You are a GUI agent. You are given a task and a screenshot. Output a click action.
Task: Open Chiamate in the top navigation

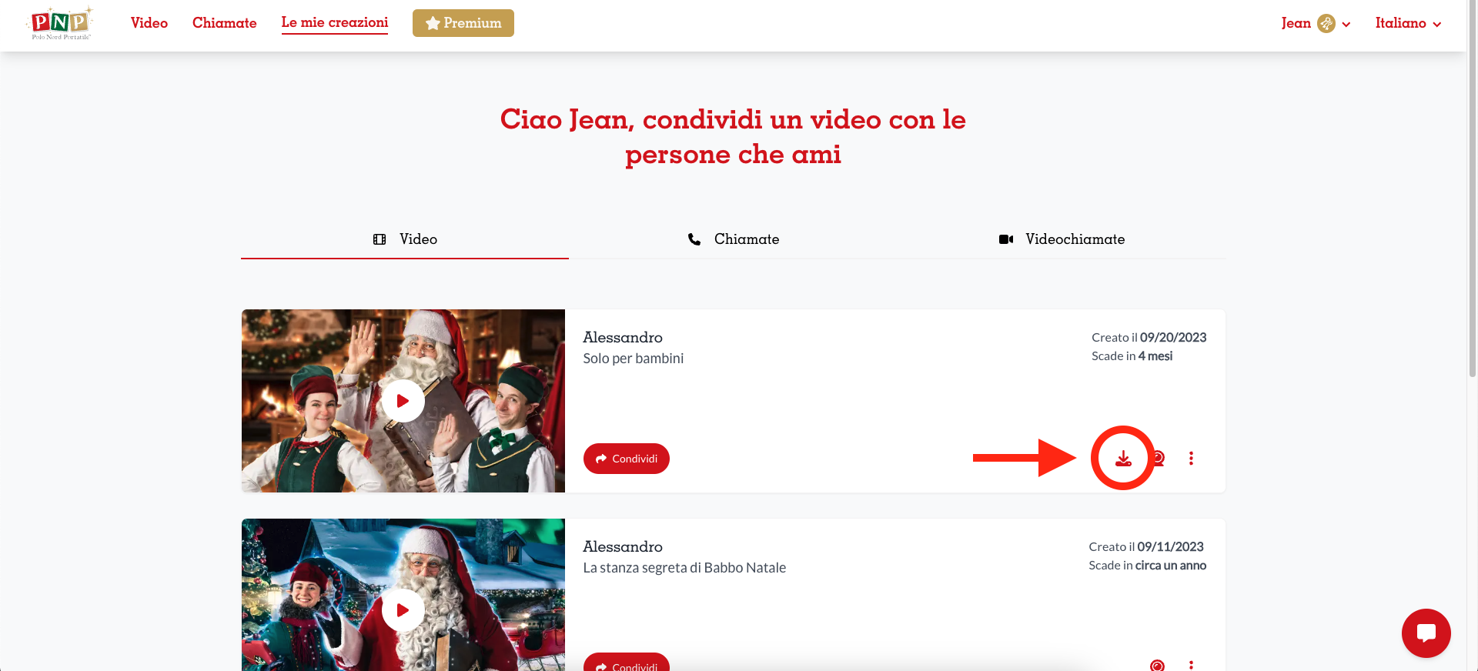click(225, 23)
